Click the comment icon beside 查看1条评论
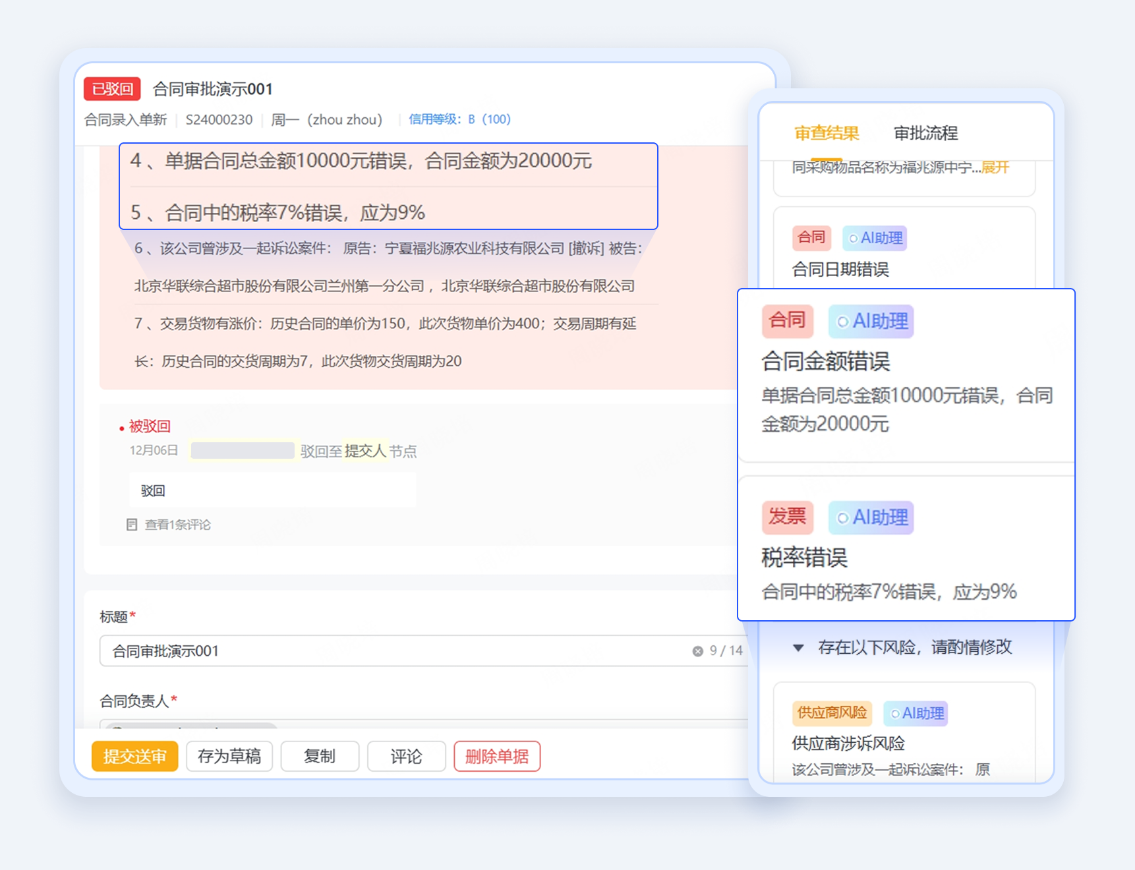The width and height of the screenshot is (1135, 870). pyautogui.click(x=132, y=525)
